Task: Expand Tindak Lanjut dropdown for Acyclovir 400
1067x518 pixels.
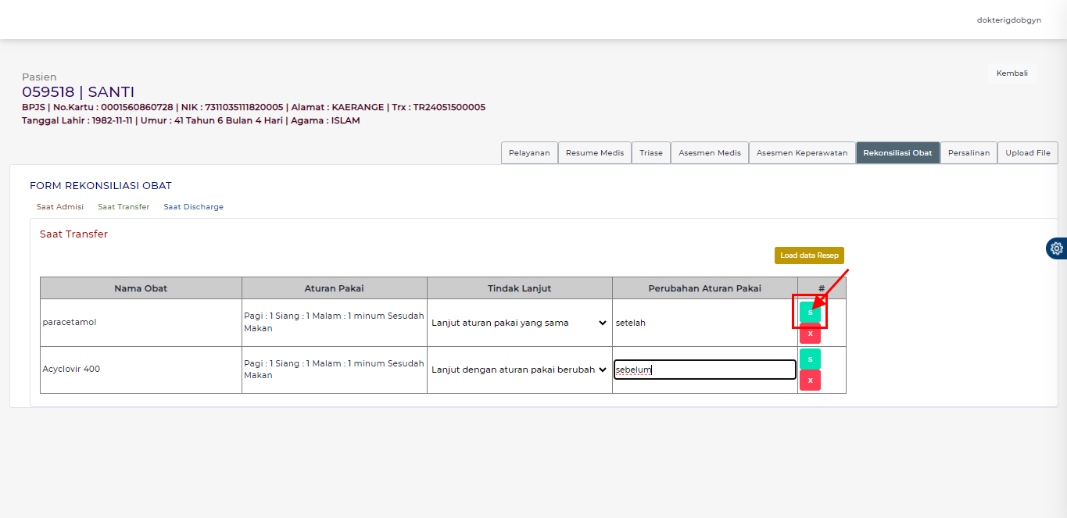Action: tap(519, 370)
